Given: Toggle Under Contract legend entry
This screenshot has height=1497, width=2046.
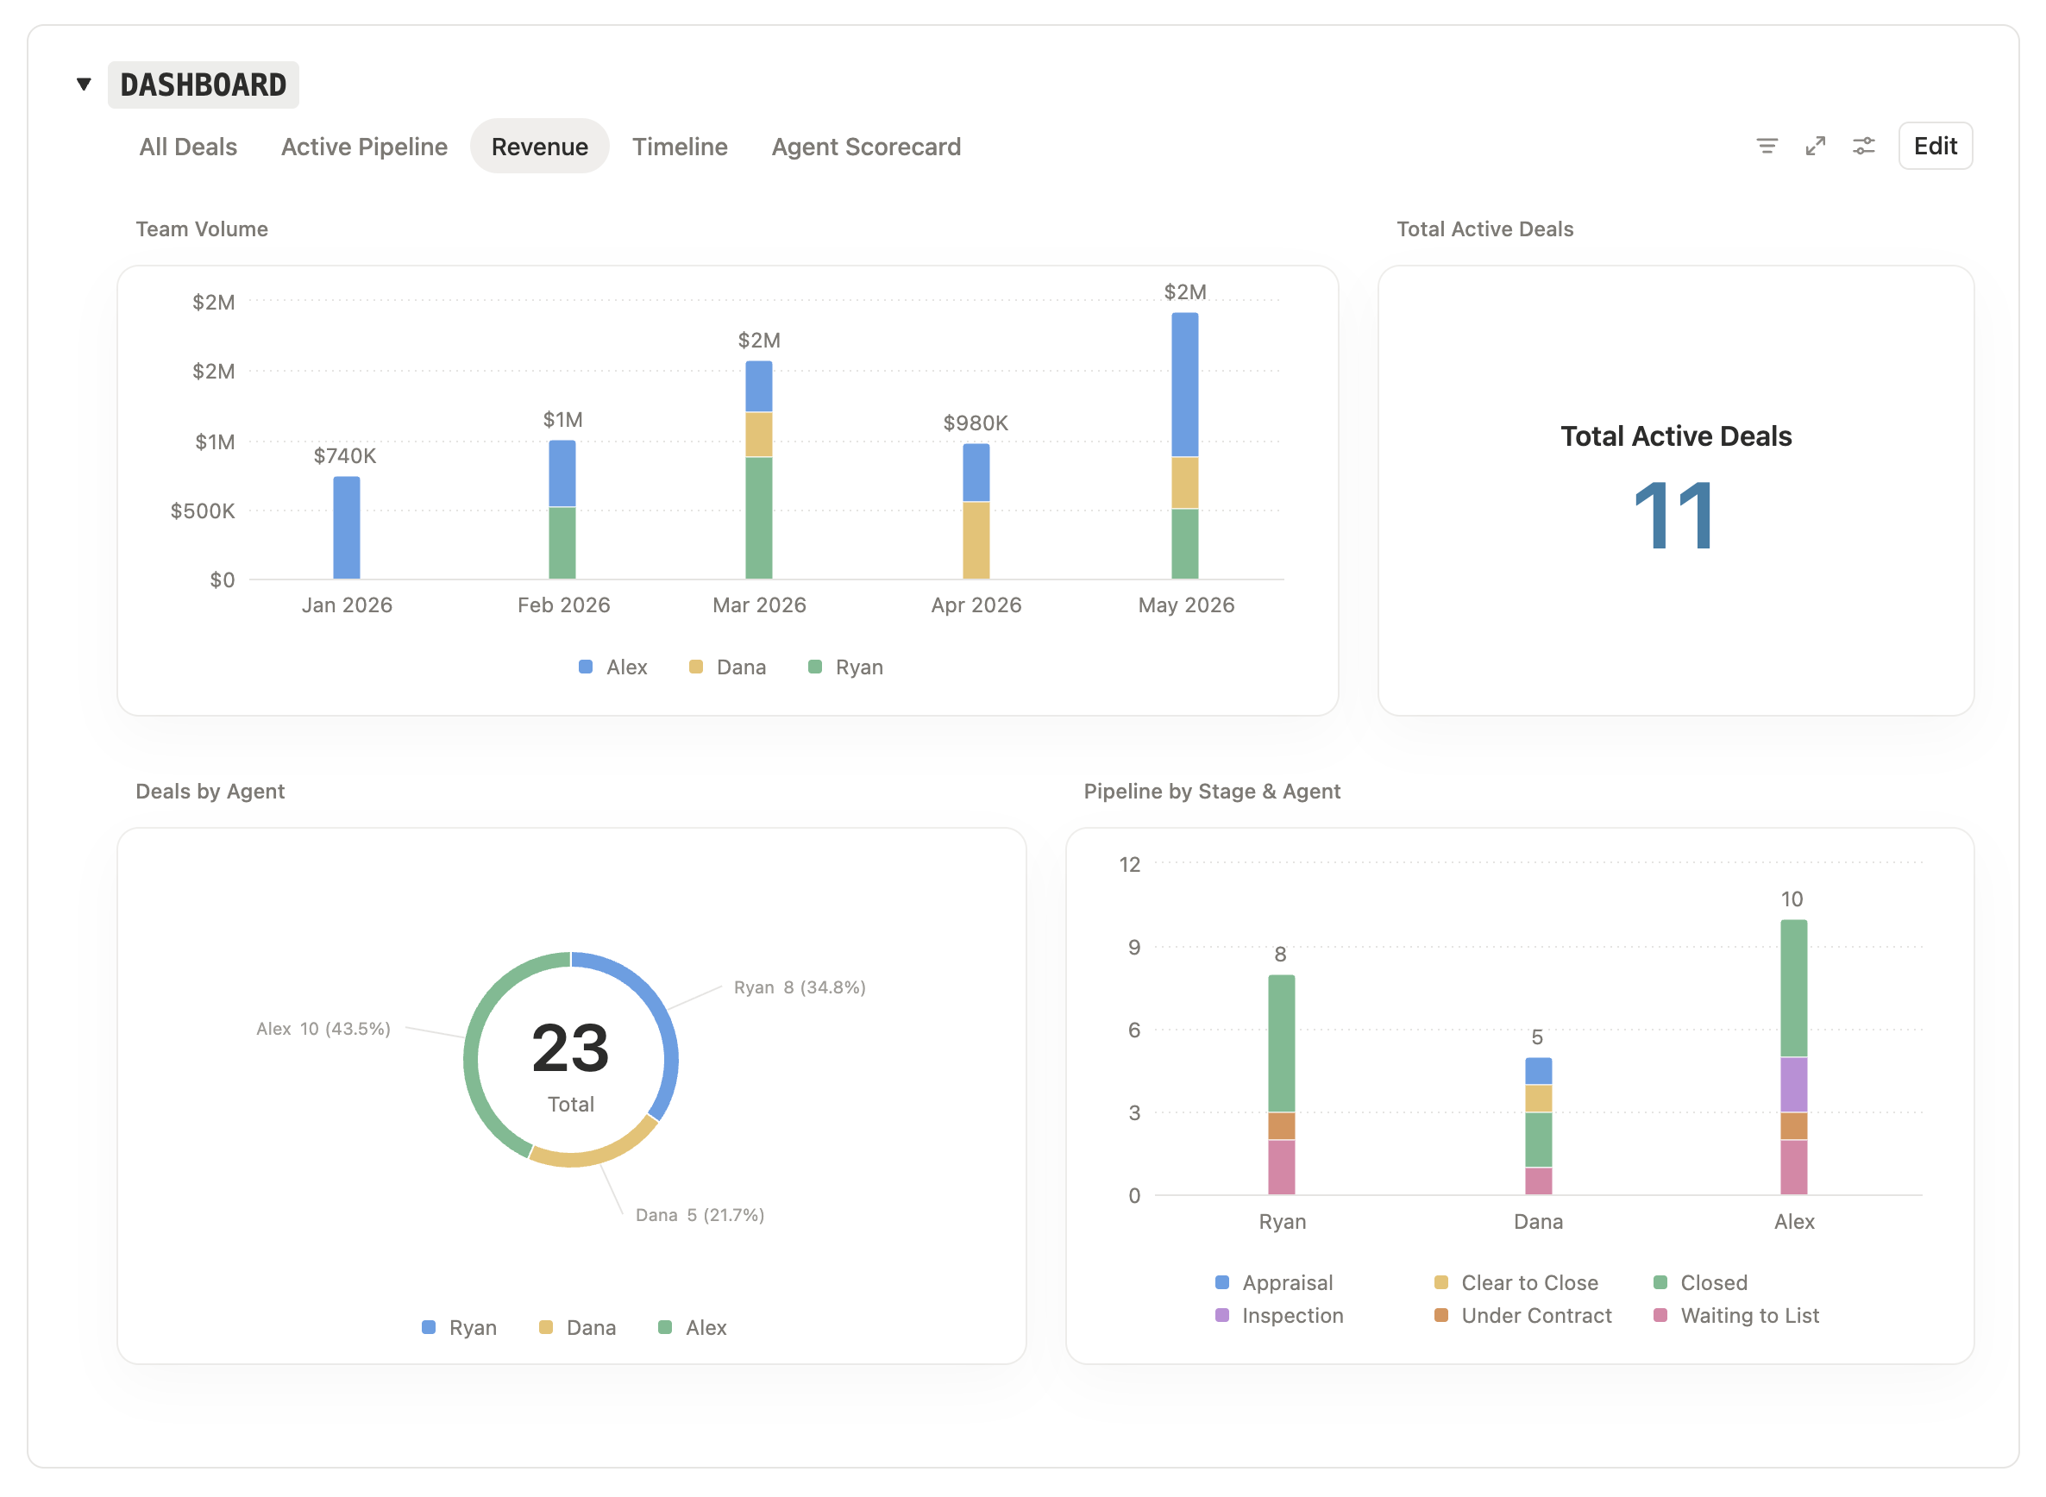Looking at the screenshot, I should [1523, 1315].
